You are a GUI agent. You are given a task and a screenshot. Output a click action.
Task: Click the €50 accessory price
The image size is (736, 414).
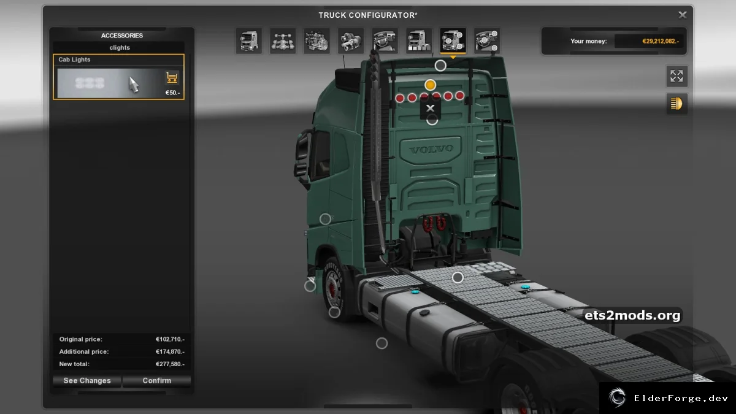point(172,93)
